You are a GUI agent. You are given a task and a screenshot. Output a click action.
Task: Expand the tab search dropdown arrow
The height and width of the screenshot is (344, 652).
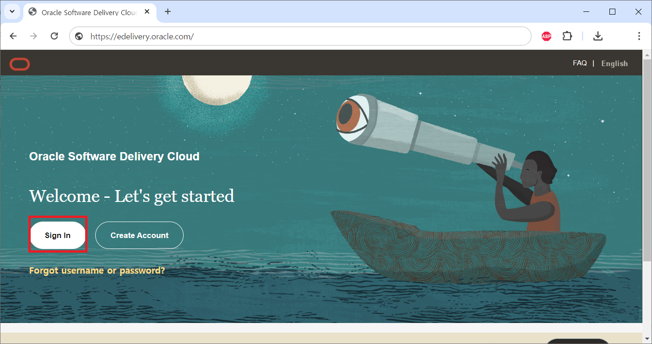pyautogui.click(x=12, y=11)
